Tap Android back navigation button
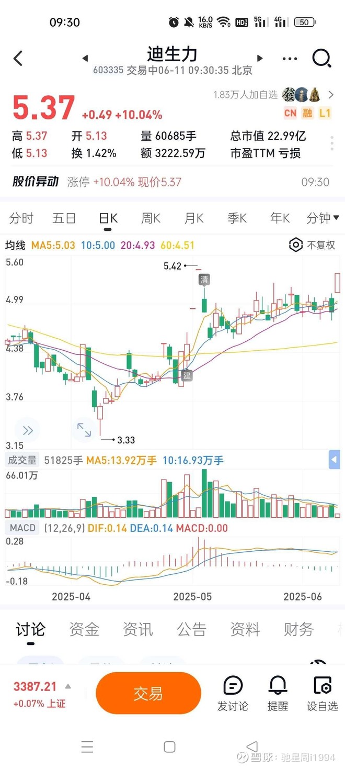 [x=252, y=747]
